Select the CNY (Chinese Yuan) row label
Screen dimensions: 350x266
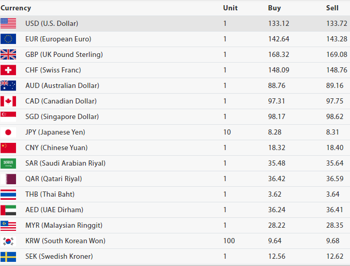[56, 147]
